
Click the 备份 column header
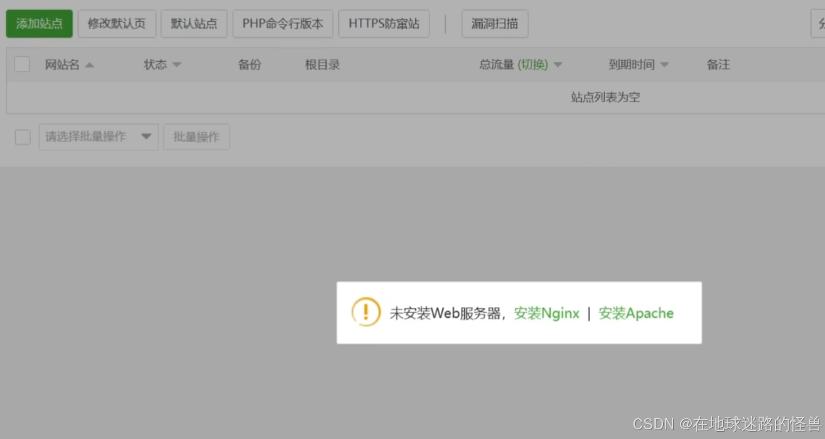(x=250, y=65)
